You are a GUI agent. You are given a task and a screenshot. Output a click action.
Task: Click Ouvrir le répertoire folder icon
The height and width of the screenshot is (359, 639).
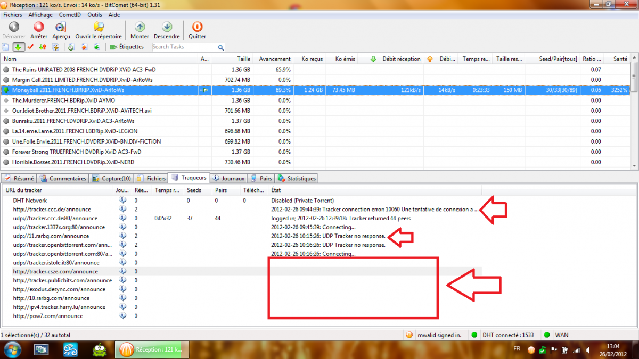pos(99,30)
